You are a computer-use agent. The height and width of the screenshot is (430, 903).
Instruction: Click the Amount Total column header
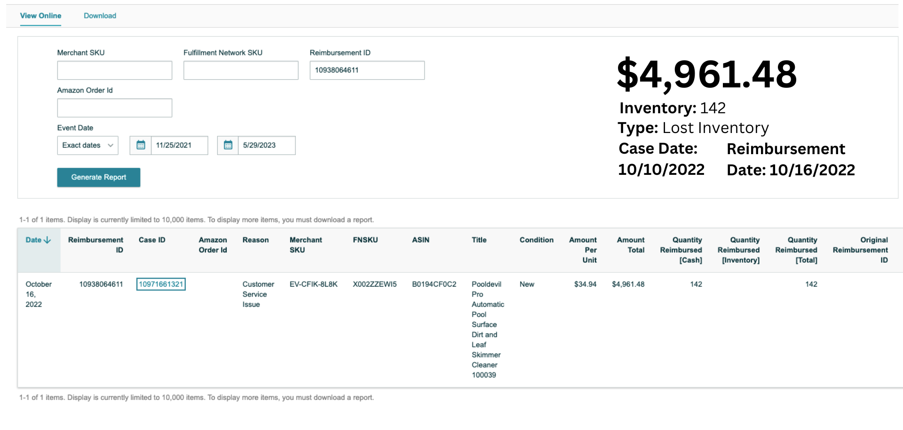[x=631, y=245]
